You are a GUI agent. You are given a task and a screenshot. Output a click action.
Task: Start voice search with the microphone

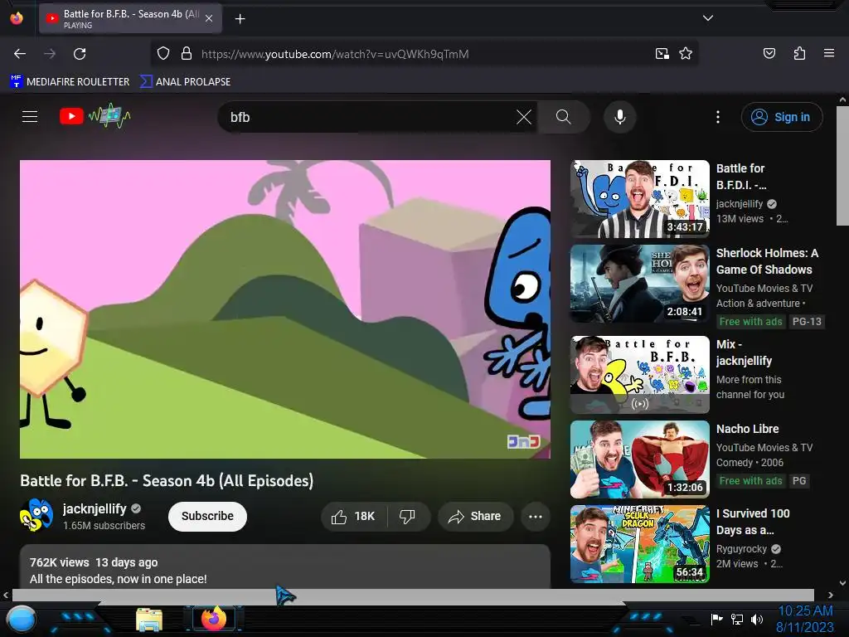(x=620, y=117)
